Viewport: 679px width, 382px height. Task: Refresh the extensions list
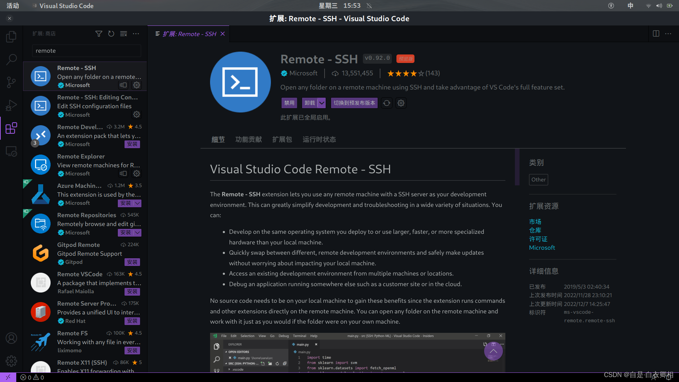111,34
